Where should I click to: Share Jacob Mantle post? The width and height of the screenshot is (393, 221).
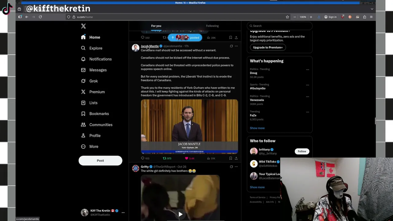tap(236, 158)
